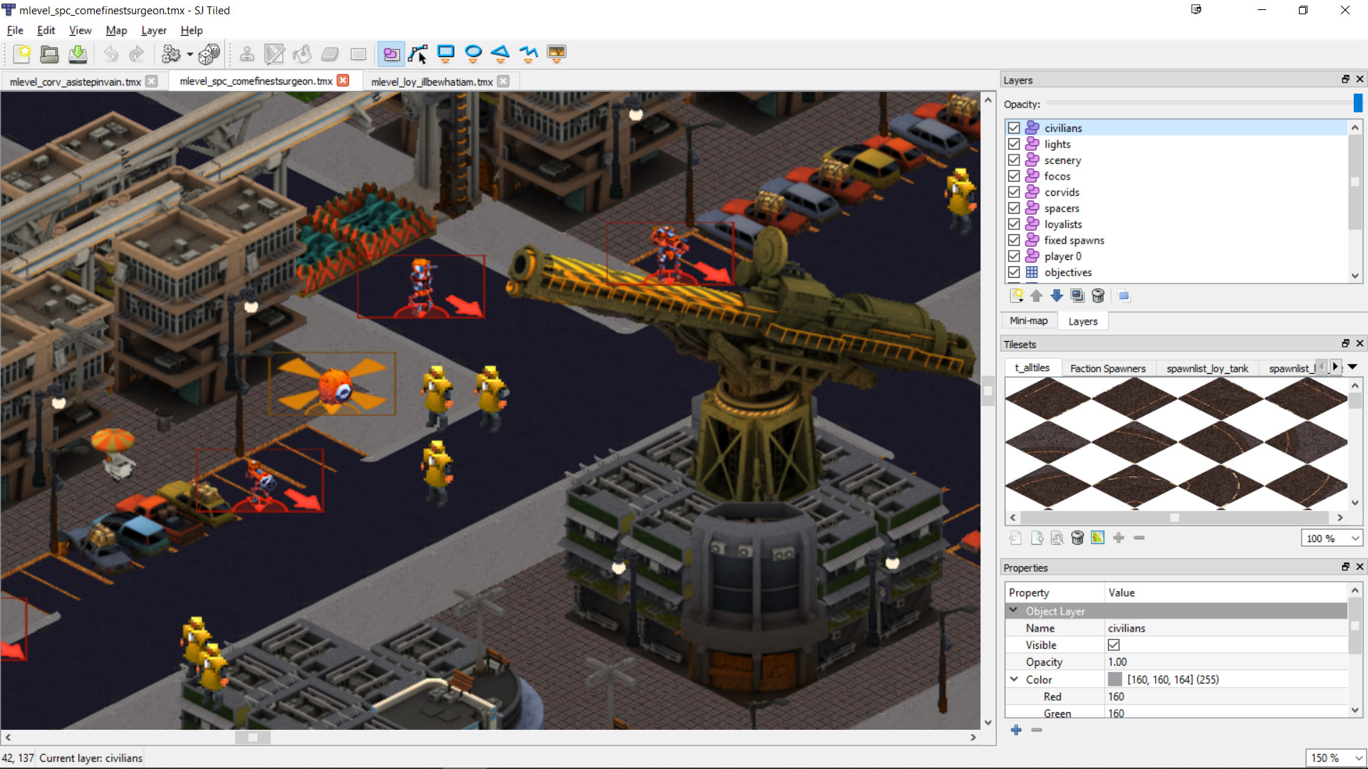Activate the Eraser tool
The width and height of the screenshot is (1368, 769).
click(330, 54)
